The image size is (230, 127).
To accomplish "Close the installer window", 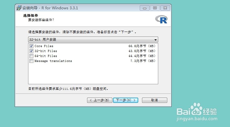I will click(165, 8).
